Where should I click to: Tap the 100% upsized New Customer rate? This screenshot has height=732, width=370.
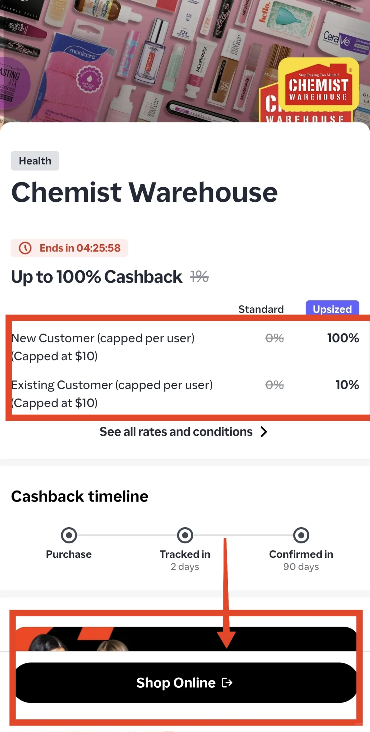pyautogui.click(x=343, y=338)
